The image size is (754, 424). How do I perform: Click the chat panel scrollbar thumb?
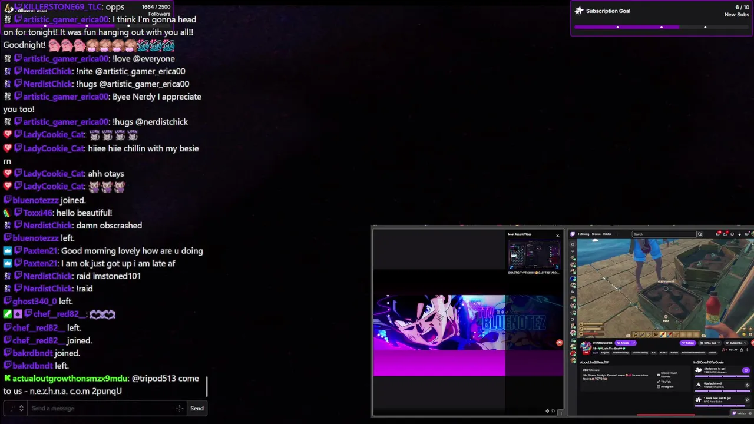(207, 386)
